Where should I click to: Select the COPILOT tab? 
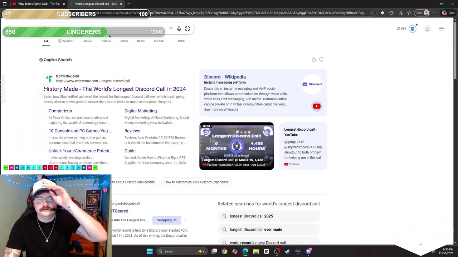click(159, 41)
